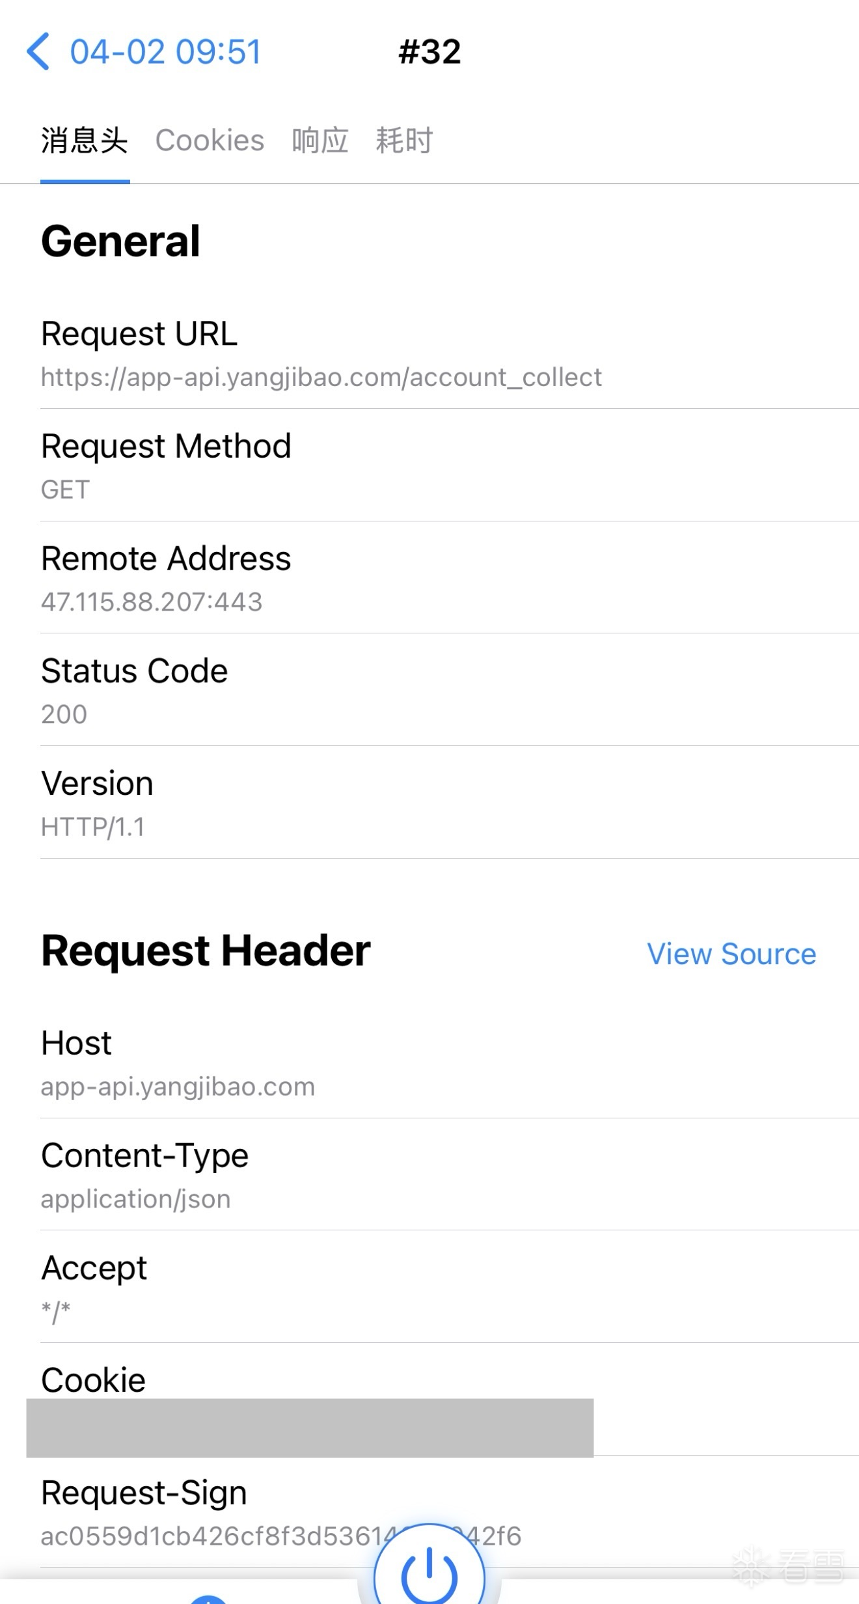The height and width of the screenshot is (1604, 859).
Task: Click the 200 status code value
Action: click(64, 715)
